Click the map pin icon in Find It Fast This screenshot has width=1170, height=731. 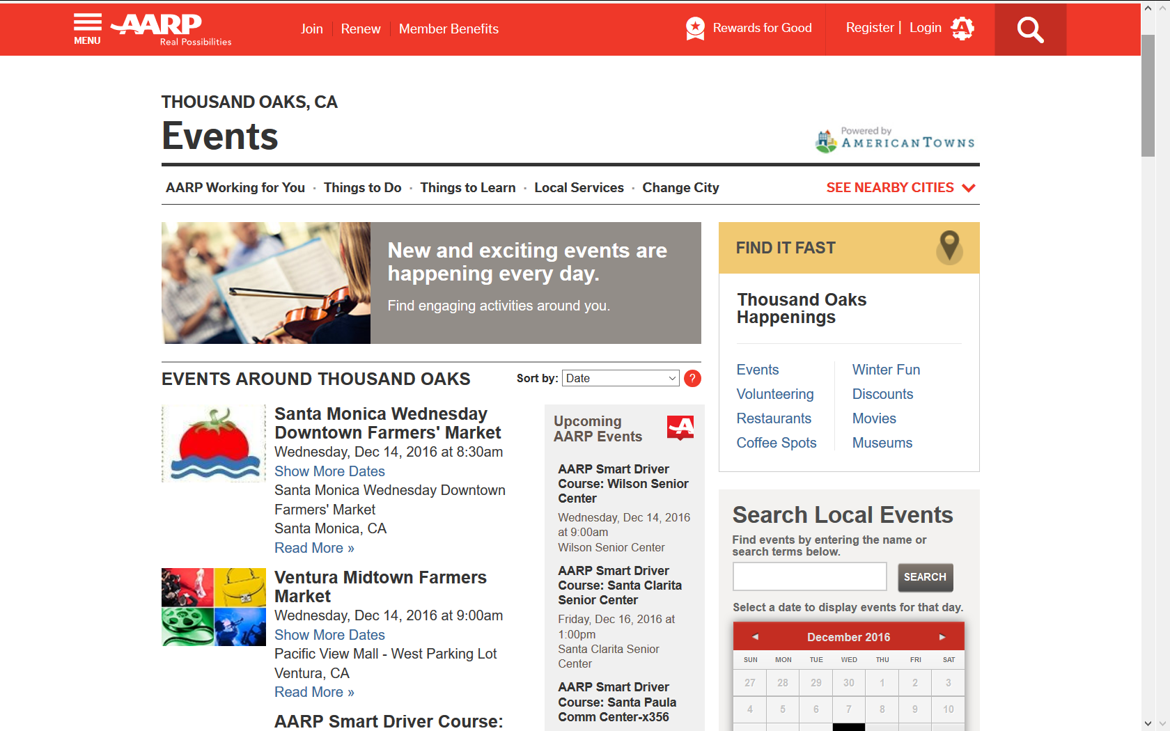coord(949,247)
